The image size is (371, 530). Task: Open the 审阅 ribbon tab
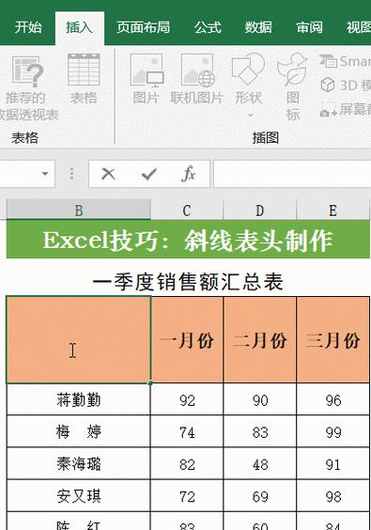click(309, 27)
